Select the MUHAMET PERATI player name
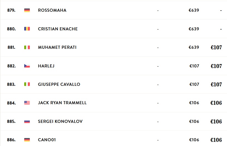The width and height of the screenshot is (227, 146). pyautogui.click(x=57, y=47)
